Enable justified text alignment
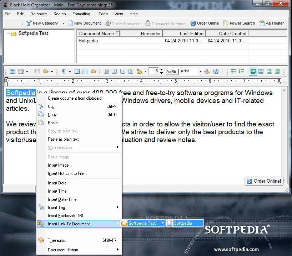The width and height of the screenshot is (292, 256). [277, 71]
